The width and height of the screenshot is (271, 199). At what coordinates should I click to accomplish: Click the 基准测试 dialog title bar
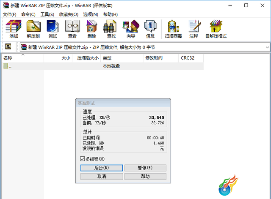[123, 103]
